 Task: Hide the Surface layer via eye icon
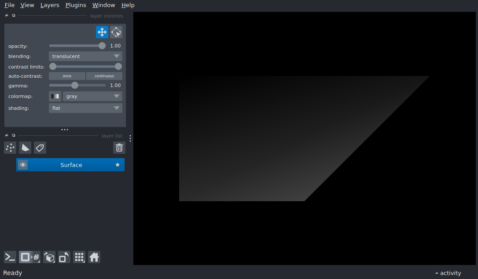point(23,165)
